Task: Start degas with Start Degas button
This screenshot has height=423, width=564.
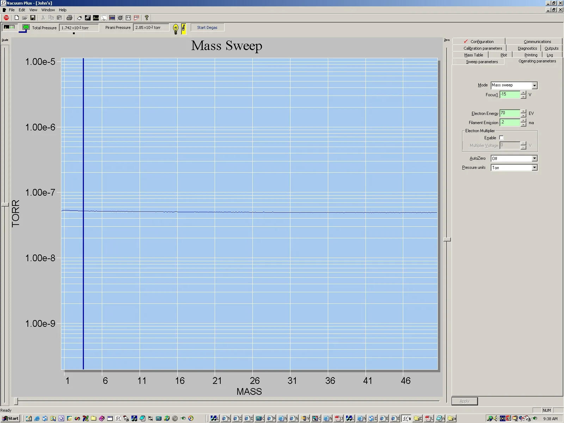Action: 207,27
